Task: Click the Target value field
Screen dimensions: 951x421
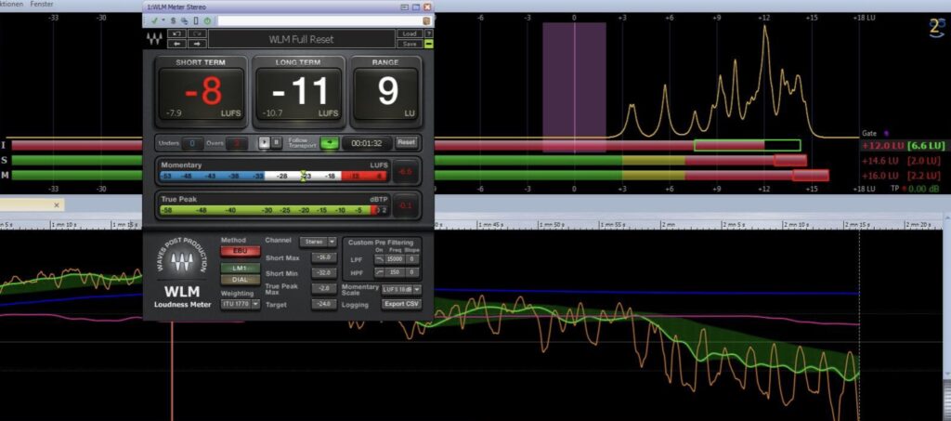Action: pos(324,304)
